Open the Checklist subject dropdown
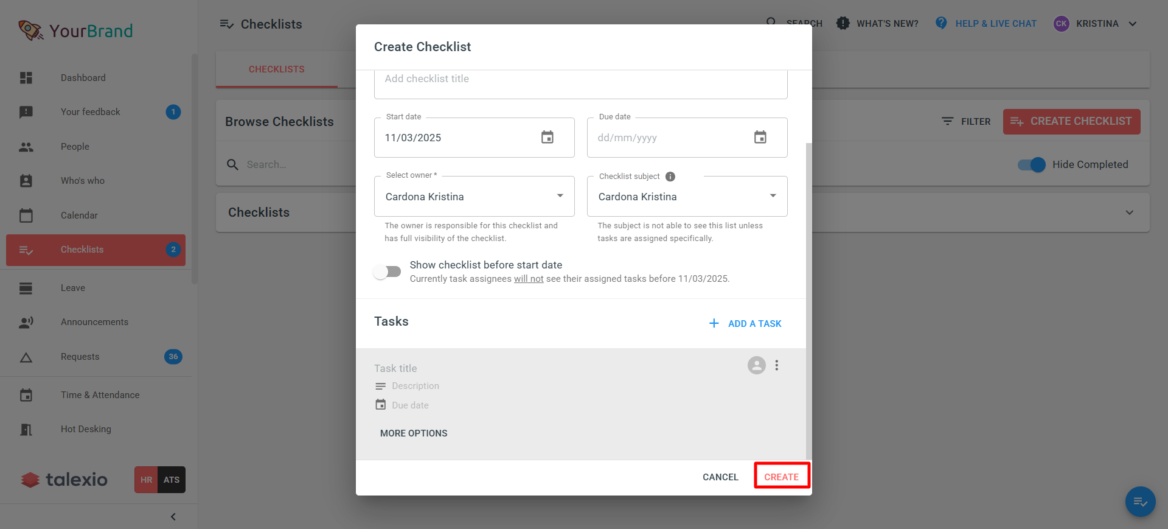Image resolution: width=1168 pixels, height=529 pixels. [x=687, y=197]
